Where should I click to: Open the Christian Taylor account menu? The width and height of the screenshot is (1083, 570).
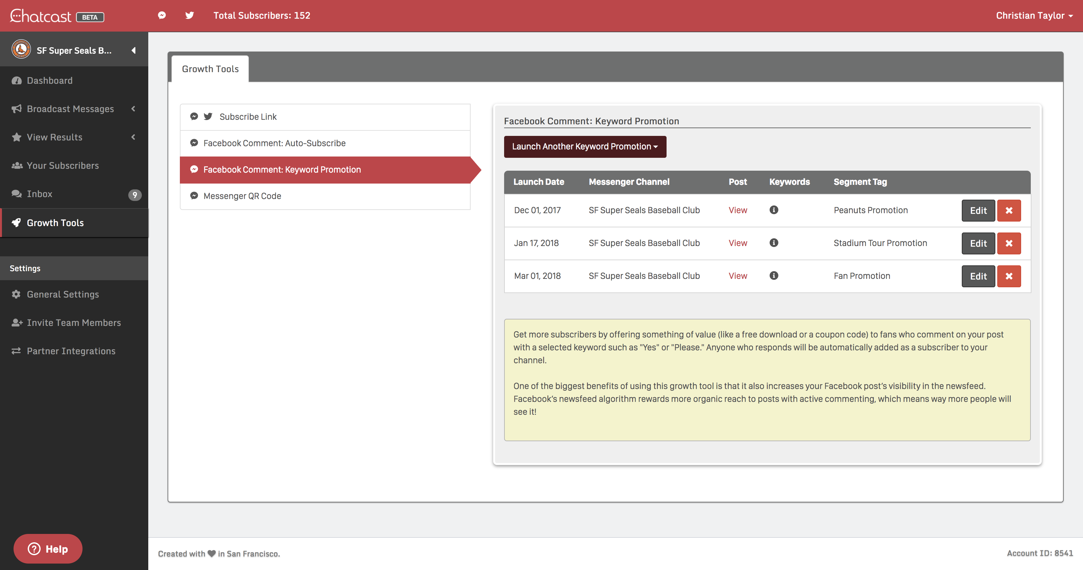(x=1034, y=15)
